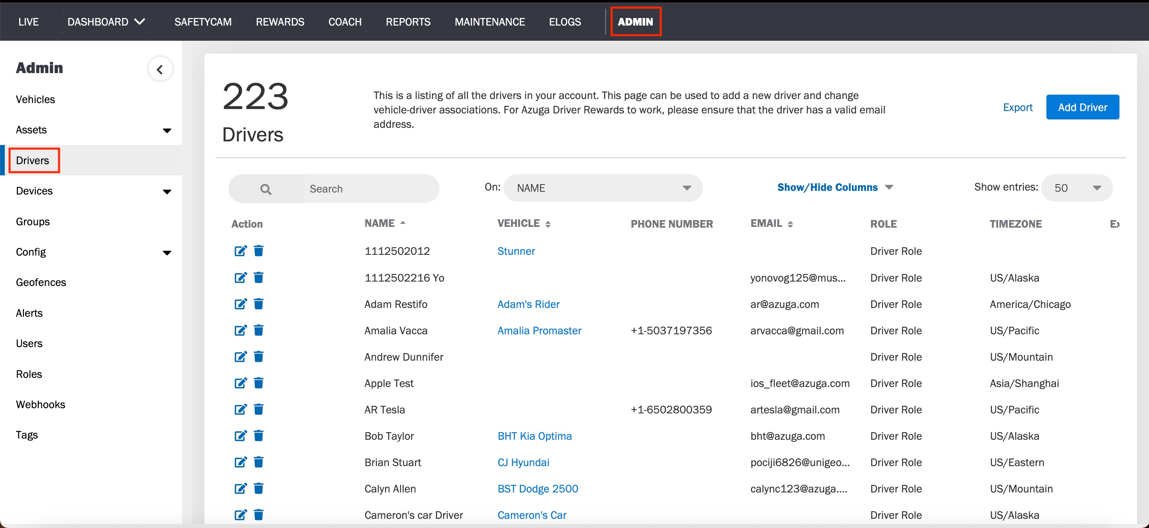This screenshot has width=1149, height=528.
Task: Delete driver AR Tesla
Action: tap(259, 409)
